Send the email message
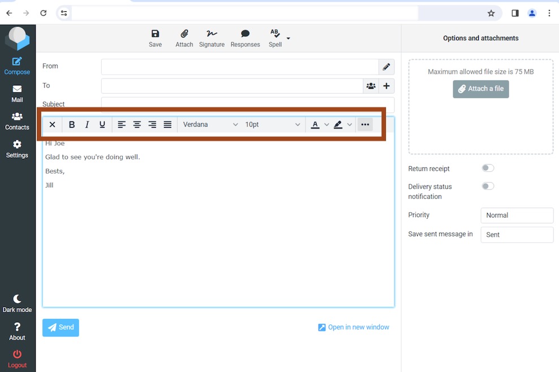Viewport: 559px width, 372px height. coord(60,327)
